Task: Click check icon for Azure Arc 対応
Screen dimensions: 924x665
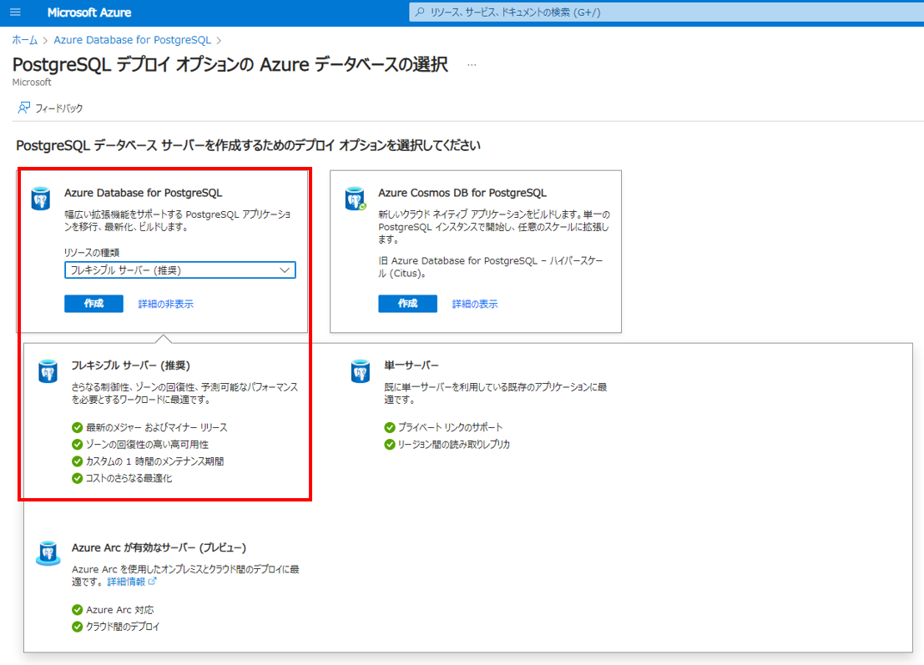Action: pyautogui.click(x=77, y=610)
